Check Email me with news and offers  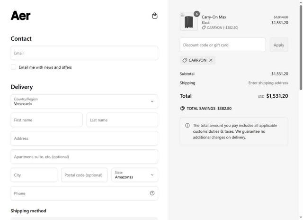14,67
